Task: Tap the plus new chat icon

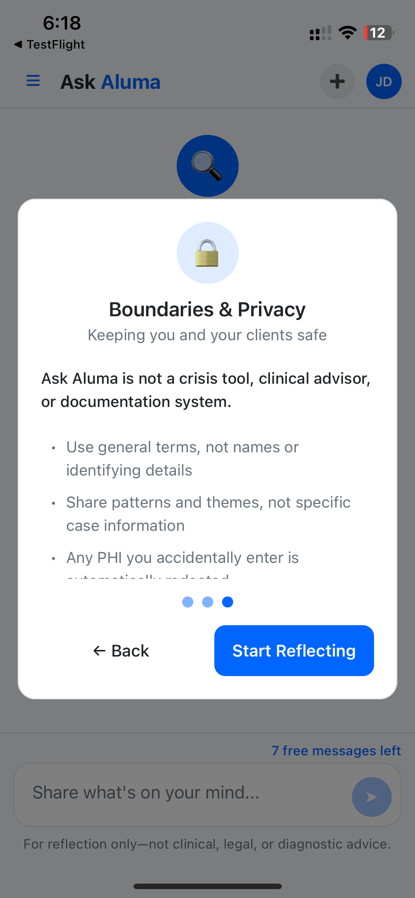Action: [337, 81]
